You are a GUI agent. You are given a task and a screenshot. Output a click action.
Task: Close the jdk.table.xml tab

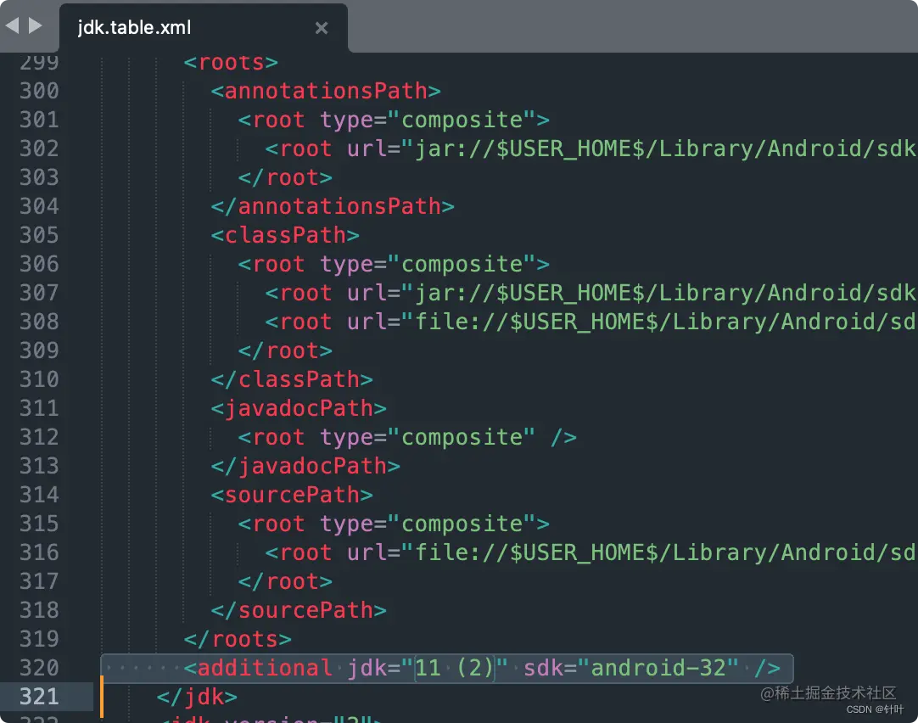(x=321, y=27)
